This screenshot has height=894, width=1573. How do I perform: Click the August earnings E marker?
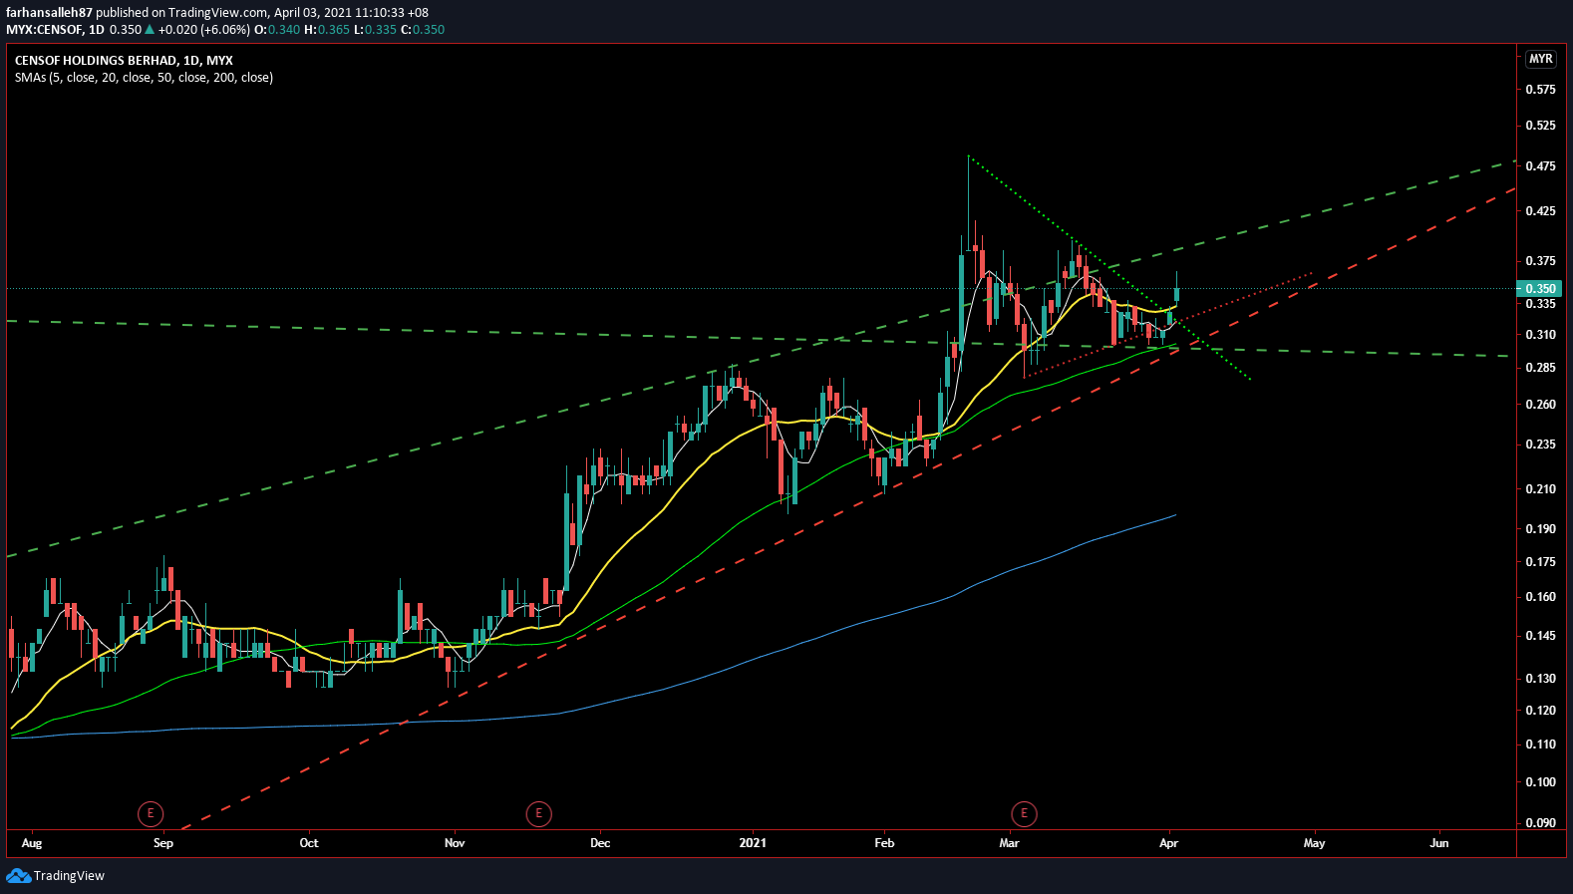pyautogui.click(x=151, y=814)
